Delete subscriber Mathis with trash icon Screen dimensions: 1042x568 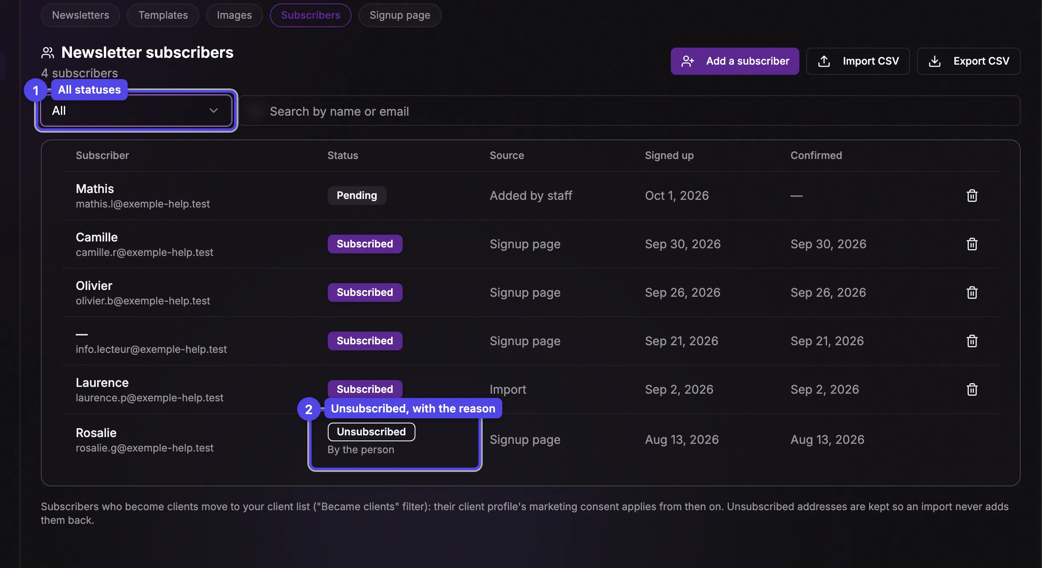coord(972,196)
